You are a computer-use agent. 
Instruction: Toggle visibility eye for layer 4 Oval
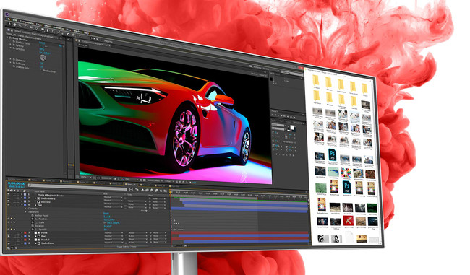(x=9, y=204)
